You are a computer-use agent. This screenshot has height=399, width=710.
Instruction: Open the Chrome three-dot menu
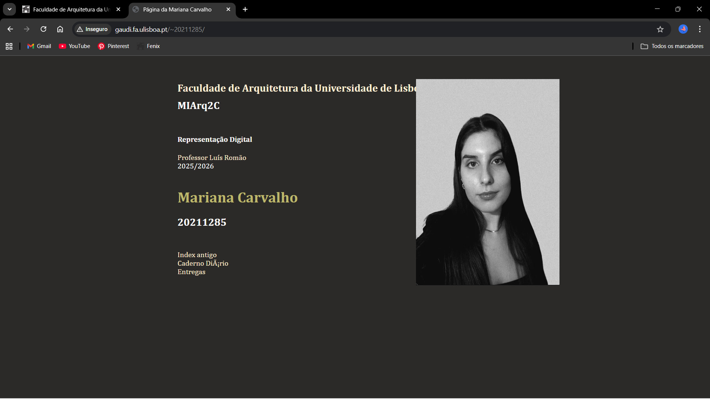pyautogui.click(x=700, y=29)
